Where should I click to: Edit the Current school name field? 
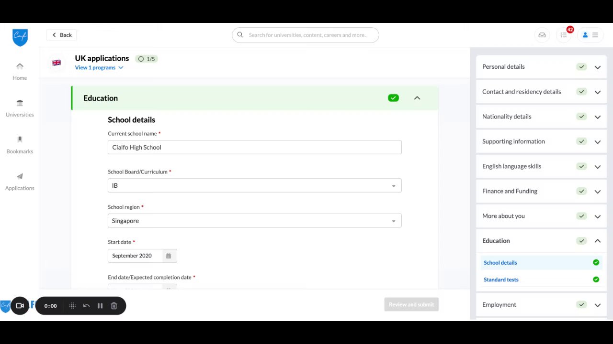tap(255, 147)
